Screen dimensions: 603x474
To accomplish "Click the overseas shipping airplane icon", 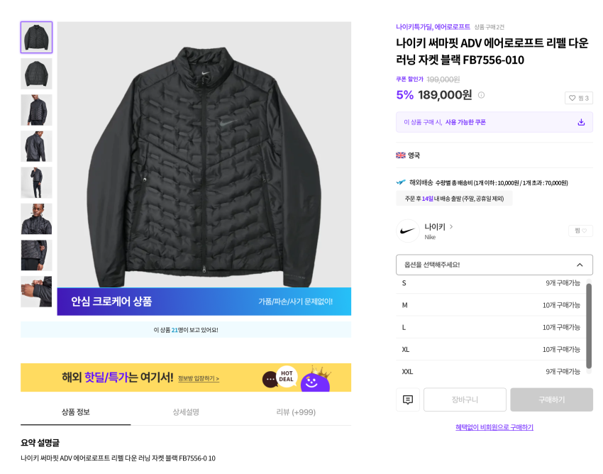I will click(402, 182).
